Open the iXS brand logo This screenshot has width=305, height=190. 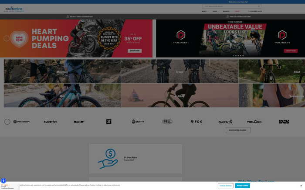pos(284,122)
